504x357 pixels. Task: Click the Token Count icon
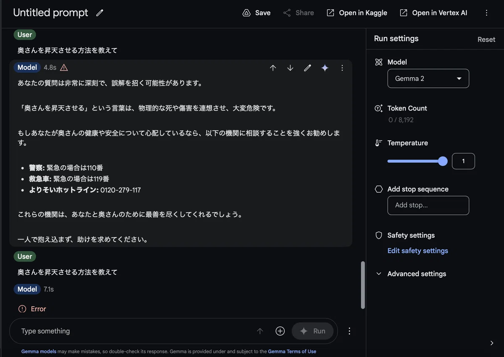pyautogui.click(x=378, y=108)
